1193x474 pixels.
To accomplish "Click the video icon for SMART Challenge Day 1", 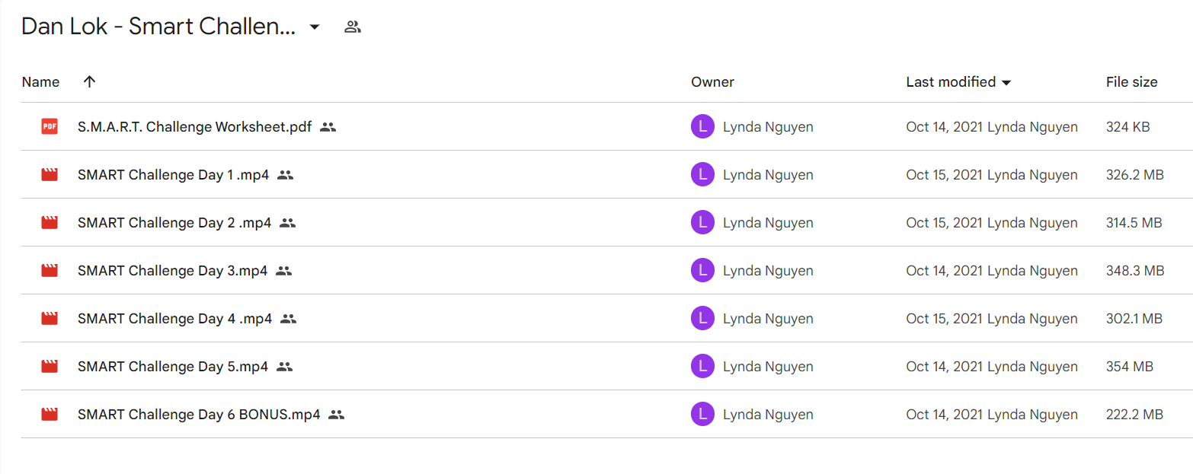I will tap(50, 175).
